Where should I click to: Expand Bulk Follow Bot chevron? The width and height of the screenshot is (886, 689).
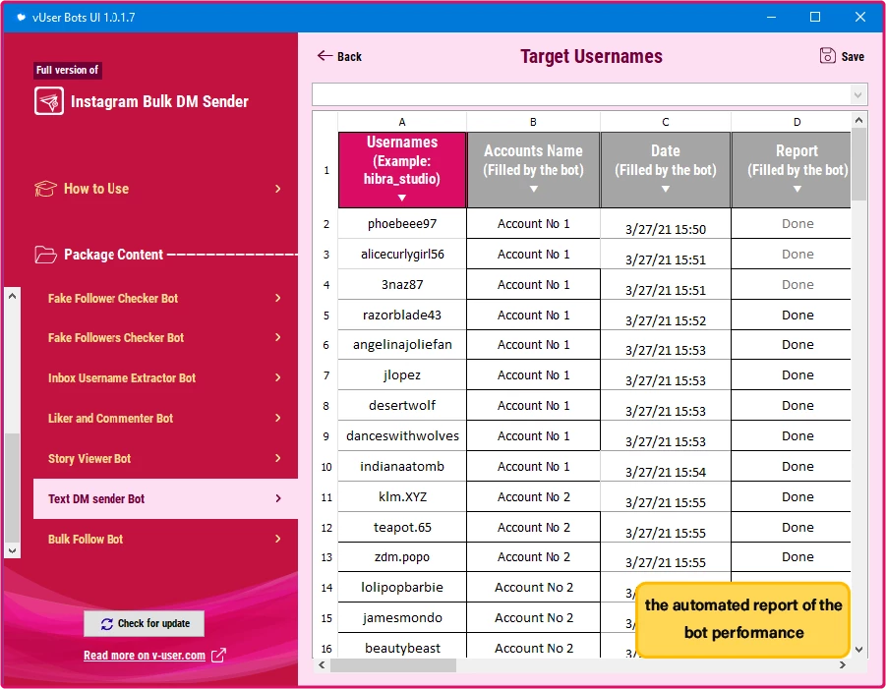point(278,539)
